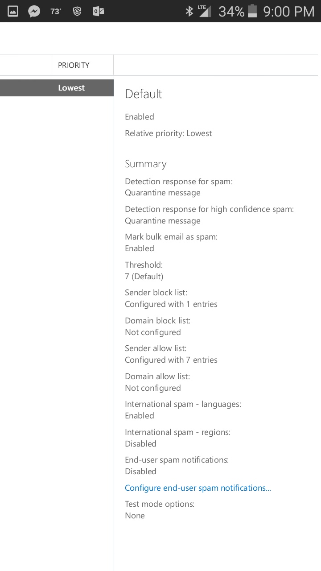Tap the 73° weather icon
Viewport: 321px width, 571px height.
pyautogui.click(x=55, y=11)
